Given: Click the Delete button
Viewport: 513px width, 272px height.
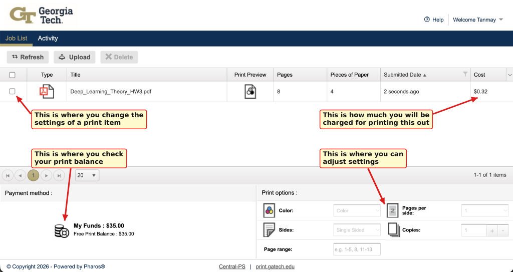Looking at the screenshot, I should click(x=119, y=57).
